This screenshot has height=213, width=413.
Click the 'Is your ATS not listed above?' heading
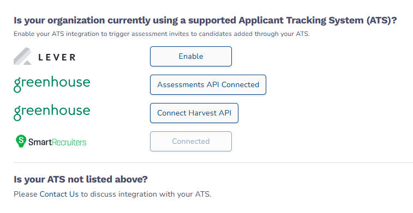coord(81,179)
